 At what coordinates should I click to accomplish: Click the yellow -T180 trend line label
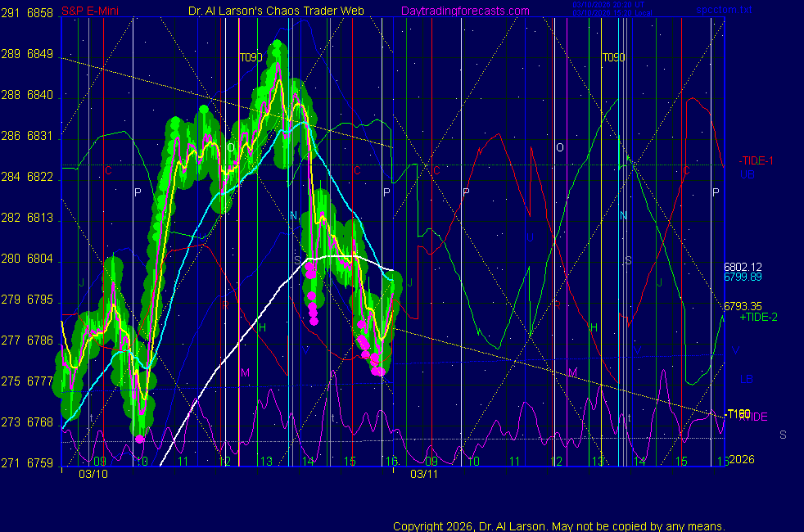739,413
